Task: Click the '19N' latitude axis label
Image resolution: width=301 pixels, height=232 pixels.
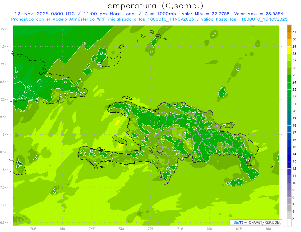Action: pos(4,135)
